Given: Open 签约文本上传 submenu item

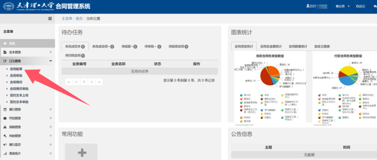Looking at the screenshot, I should point(19,95).
